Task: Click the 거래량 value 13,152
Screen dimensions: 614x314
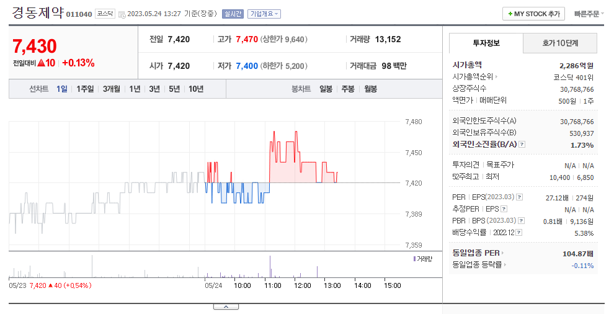Action: 388,39
